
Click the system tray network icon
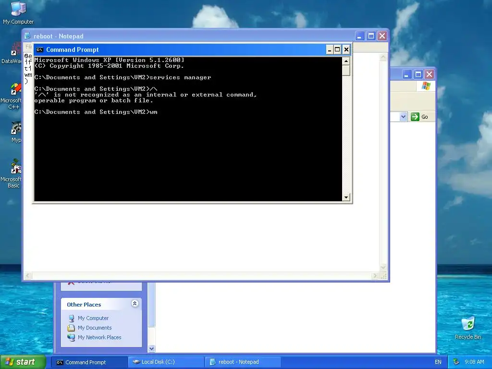tap(456, 362)
